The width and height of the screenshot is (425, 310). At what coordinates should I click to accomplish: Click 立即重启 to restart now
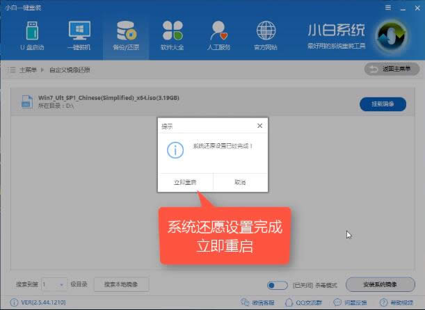coord(185,182)
